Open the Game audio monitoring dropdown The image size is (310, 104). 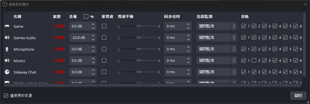tap(217, 26)
